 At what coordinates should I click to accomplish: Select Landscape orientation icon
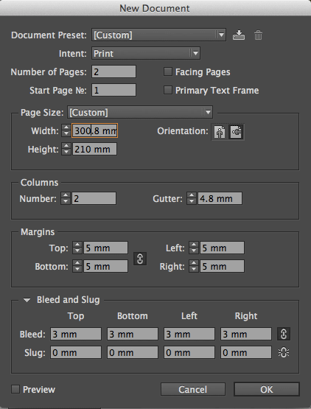(236, 132)
